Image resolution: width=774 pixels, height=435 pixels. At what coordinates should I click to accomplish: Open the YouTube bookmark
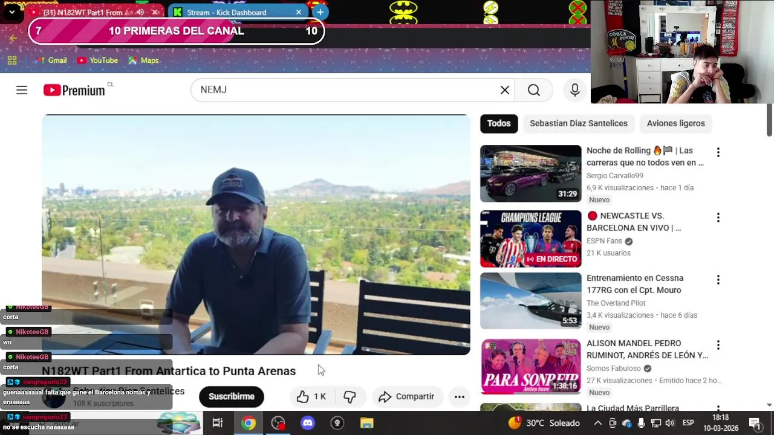click(97, 60)
